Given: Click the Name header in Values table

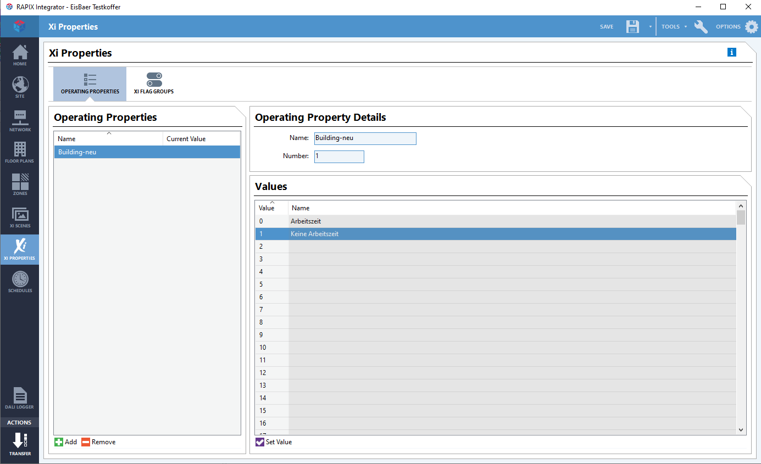Looking at the screenshot, I should 512,208.
